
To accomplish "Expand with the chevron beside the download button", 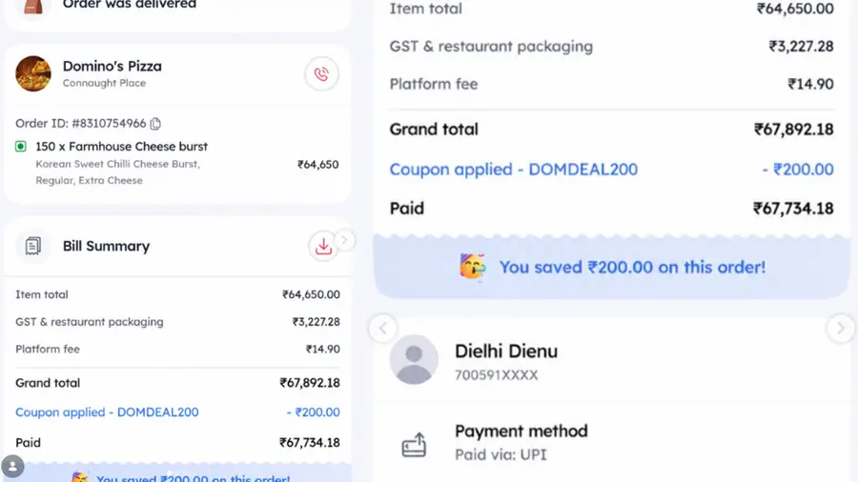I will coord(345,240).
